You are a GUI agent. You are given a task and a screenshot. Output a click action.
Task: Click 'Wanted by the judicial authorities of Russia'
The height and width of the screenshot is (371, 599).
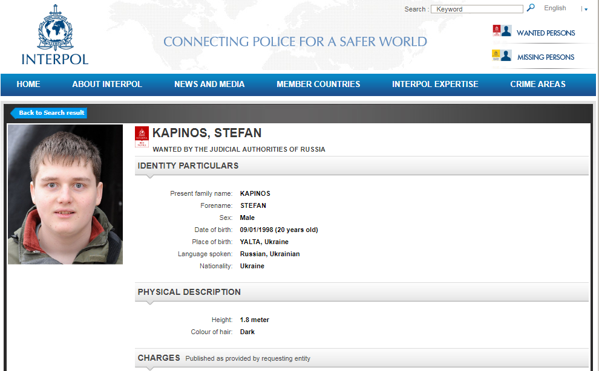(239, 149)
